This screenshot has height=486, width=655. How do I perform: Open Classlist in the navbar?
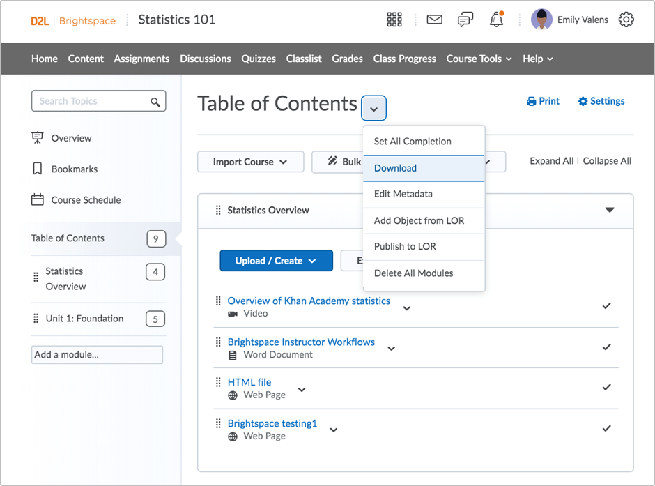(x=304, y=59)
